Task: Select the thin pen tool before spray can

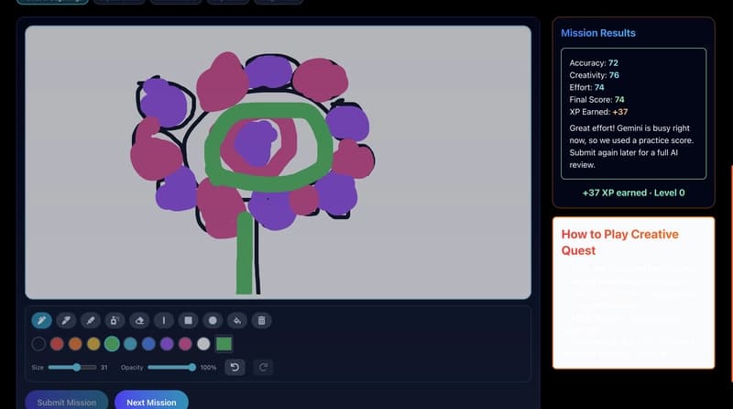Action: [x=90, y=321]
